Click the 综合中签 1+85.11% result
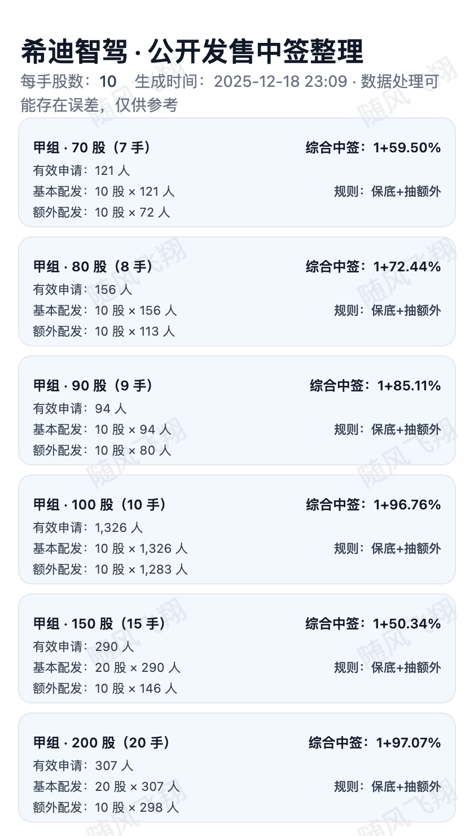 (375, 386)
